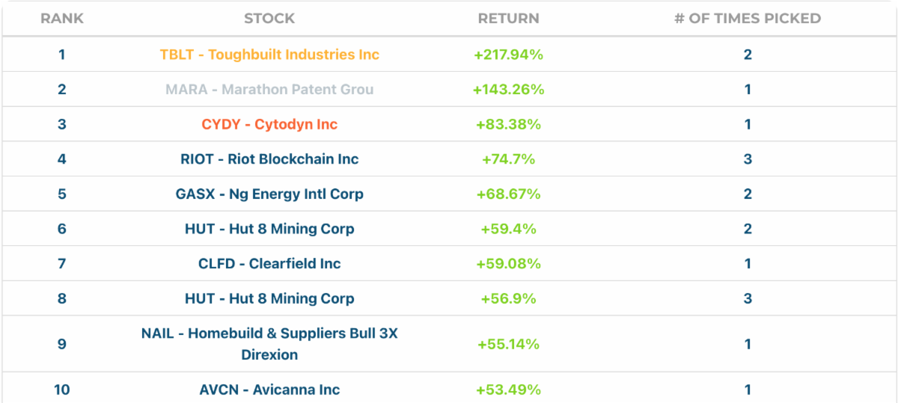Open the RIOT - Riot Blockchain Inc link

point(269,159)
